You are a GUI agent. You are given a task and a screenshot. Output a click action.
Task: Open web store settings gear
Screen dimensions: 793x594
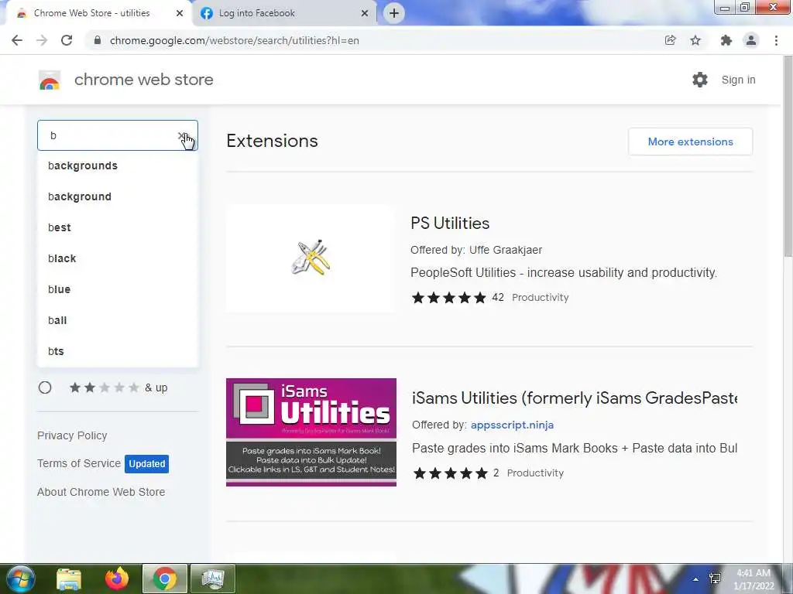coord(700,80)
